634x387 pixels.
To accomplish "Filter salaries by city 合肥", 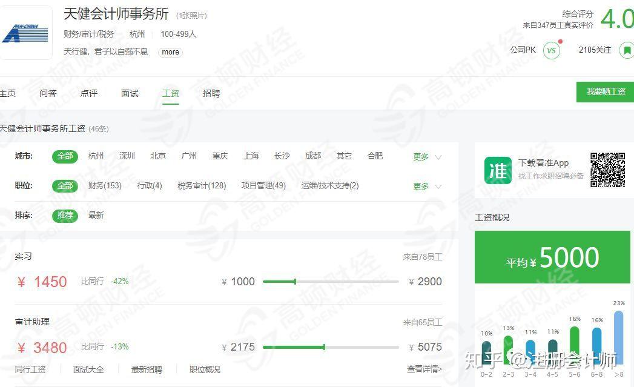I will pos(375,156).
